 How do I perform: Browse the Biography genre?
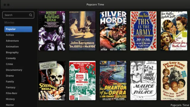pos(12,53)
